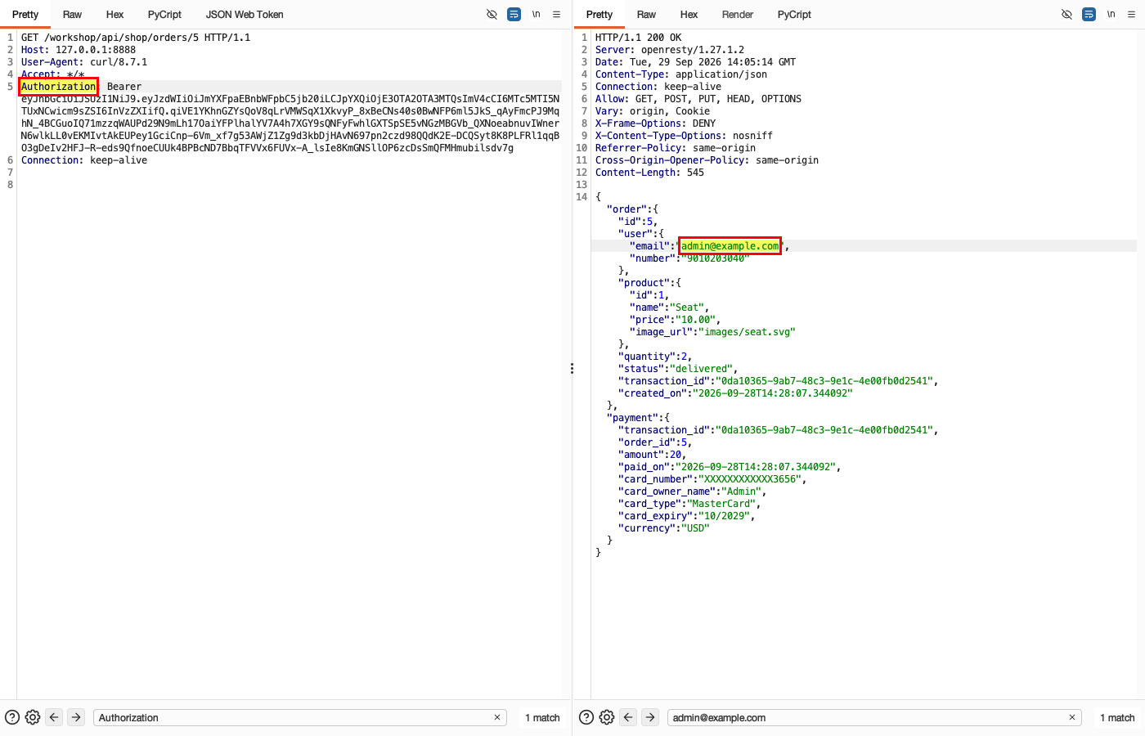The image size is (1145, 736).
Task: Click the GET /workshop/api/shop/orders/5 request line
Action: (136, 38)
